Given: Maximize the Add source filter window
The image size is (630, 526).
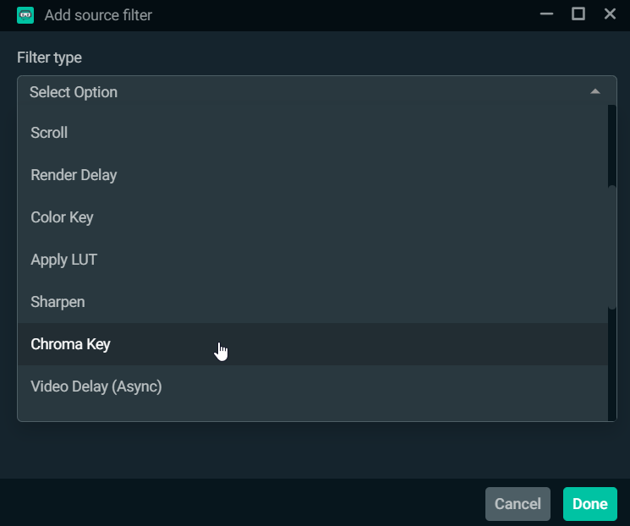Looking at the screenshot, I should (578, 14).
